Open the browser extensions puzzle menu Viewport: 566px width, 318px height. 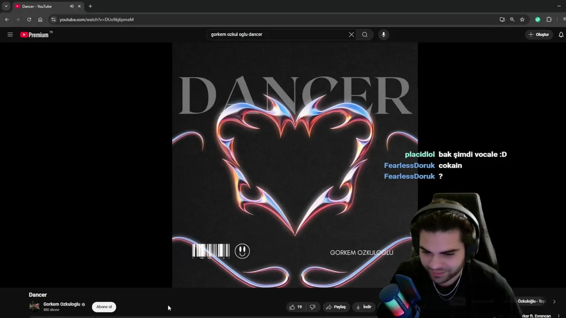tap(549, 19)
